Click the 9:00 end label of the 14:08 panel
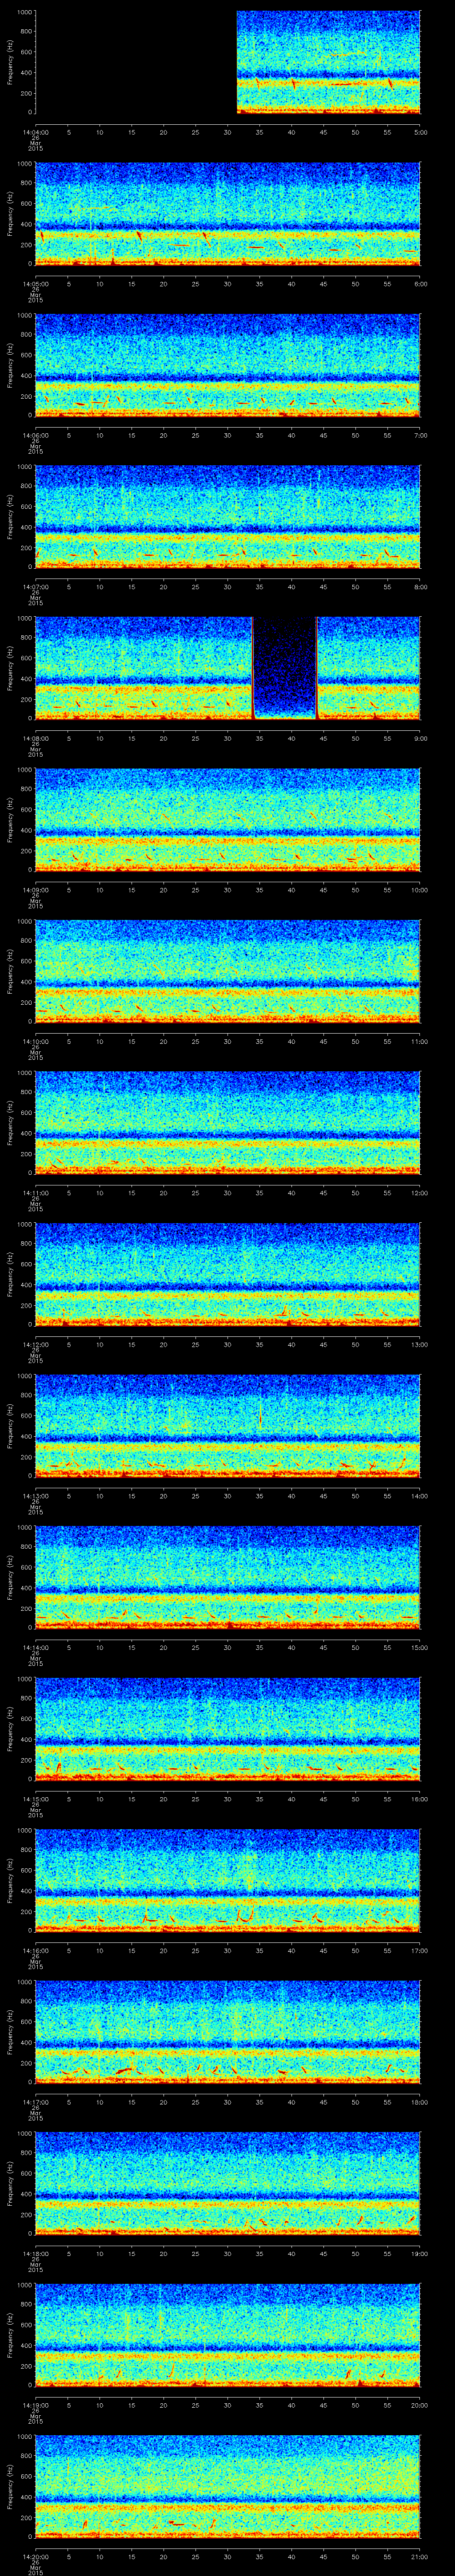 (x=420, y=738)
